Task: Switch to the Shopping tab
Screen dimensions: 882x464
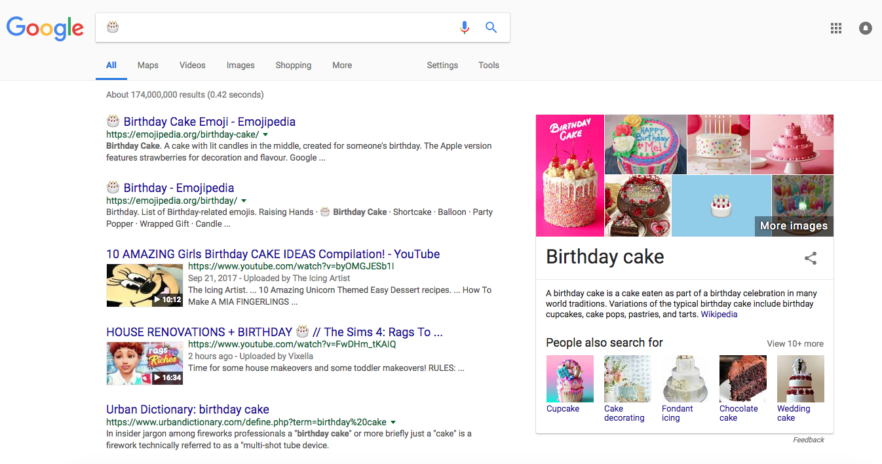Action: tap(294, 66)
